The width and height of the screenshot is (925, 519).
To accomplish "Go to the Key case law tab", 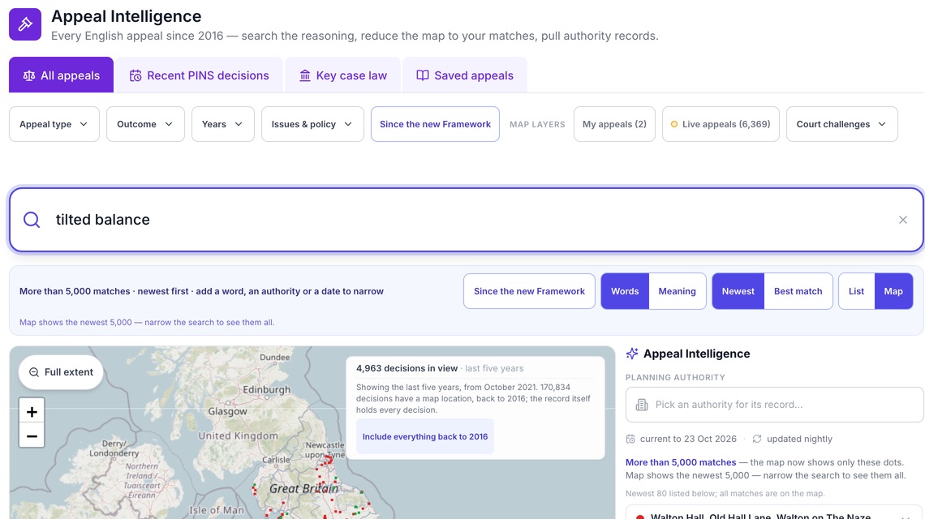I will [x=342, y=75].
